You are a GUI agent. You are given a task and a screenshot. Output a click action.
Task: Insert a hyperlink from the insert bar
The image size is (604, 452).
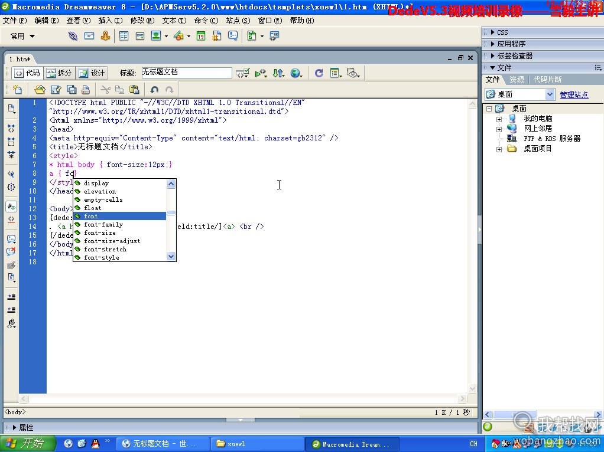pos(73,36)
